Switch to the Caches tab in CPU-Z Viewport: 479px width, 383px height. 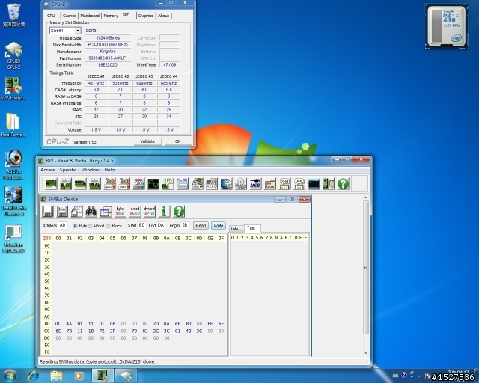pos(70,16)
